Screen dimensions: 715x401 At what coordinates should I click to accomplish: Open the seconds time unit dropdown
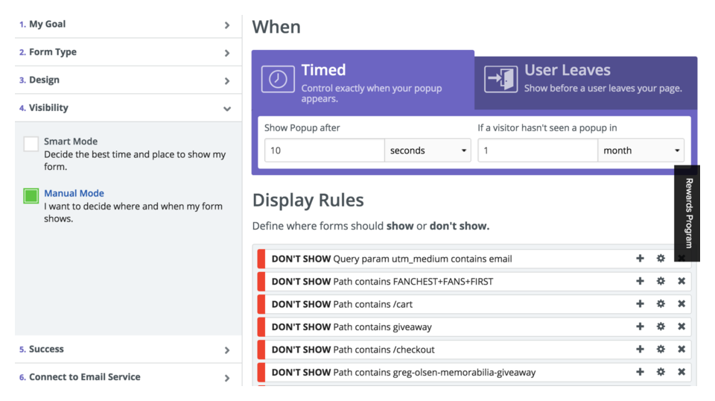428,151
